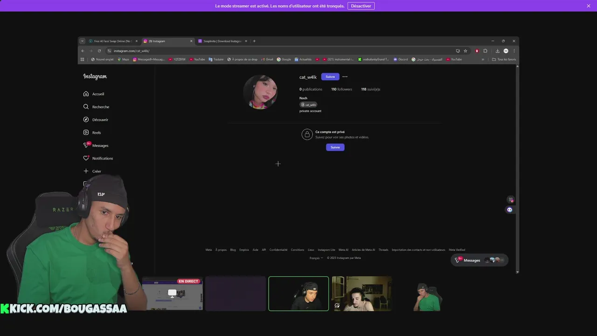This screenshot has width=597, height=336.
Task: Open the tab search dropdown
Action: point(82,41)
